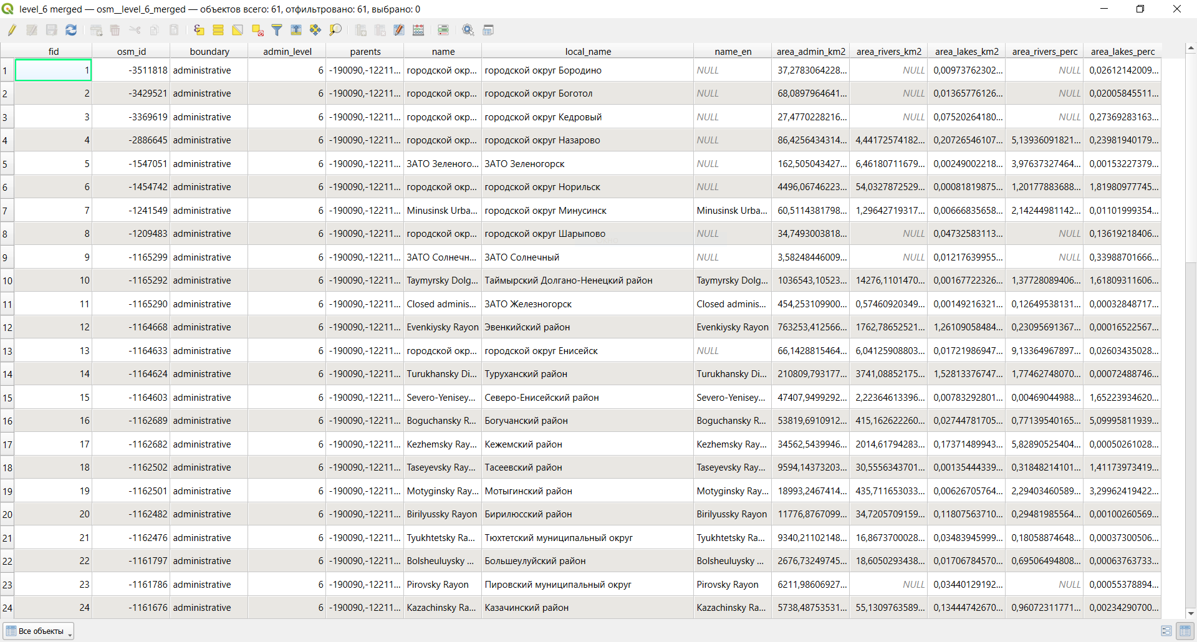Click cell 'Тюхтетский муниципальный округ'
This screenshot has width=1197, height=642.
pos(588,538)
